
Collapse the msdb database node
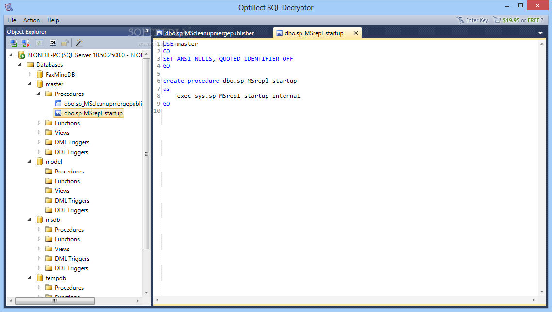[x=29, y=220]
